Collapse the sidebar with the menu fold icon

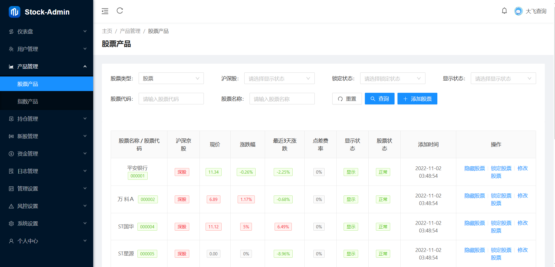pos(105,11)
